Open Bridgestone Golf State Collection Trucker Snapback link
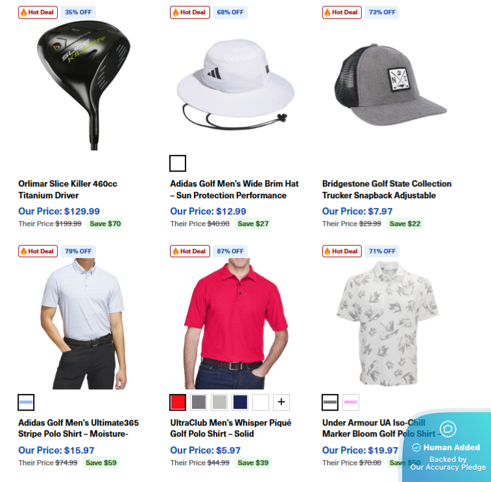 point(387,189)
